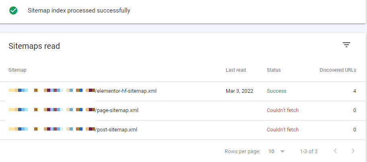Go to the next page chevron
Image resolution: width=367 pixels, height=162 pixels.
[x=353, y=151]
